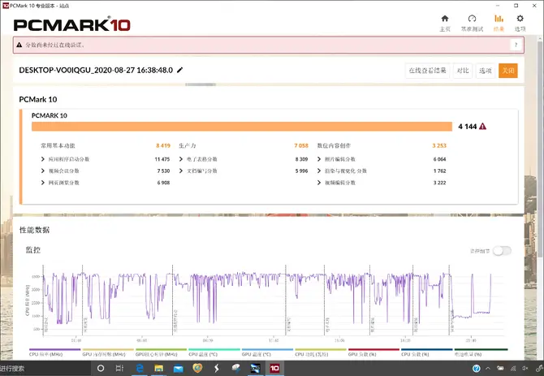Click the 在线查看结果 (view online) button

click(x=427, y=71)
